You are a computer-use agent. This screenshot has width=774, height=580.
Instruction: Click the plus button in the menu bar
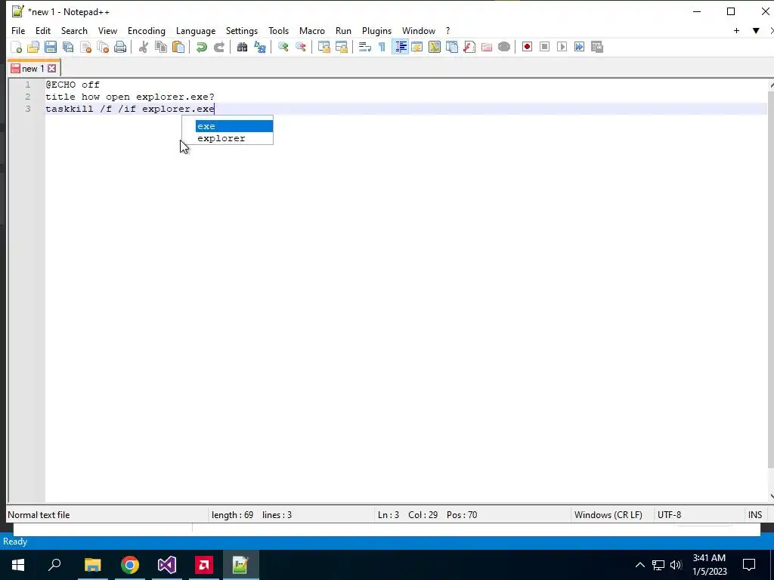[736, 30]
